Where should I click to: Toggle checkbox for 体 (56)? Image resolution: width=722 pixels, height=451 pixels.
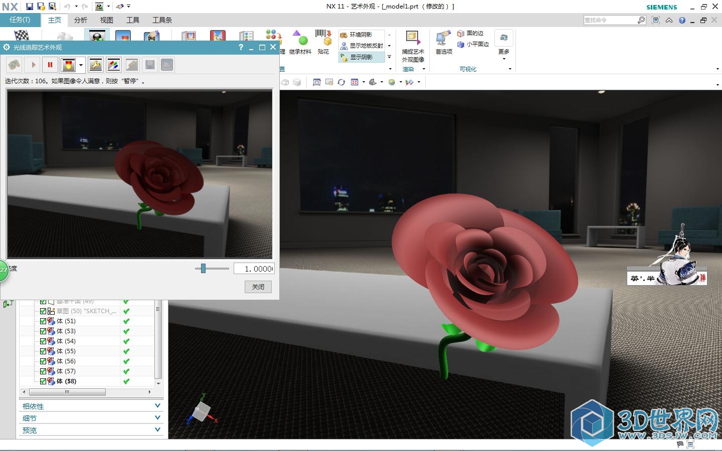pyautogui.click(x=43, y=361)
